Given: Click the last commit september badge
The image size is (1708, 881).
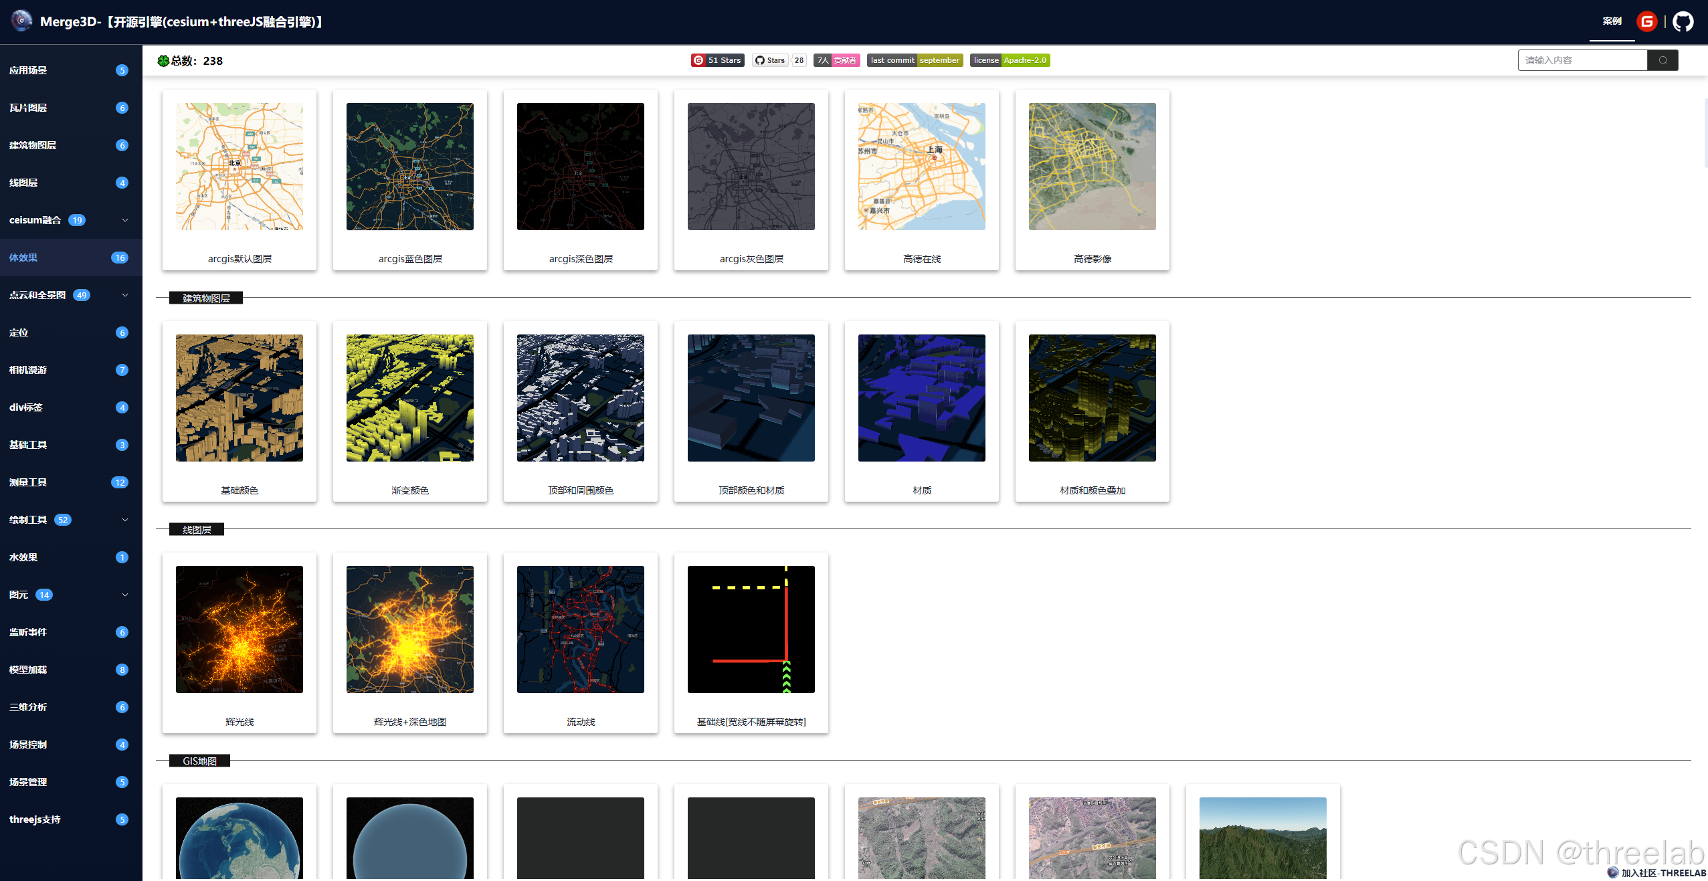Looking at the screenshot, I should point(915,60).
